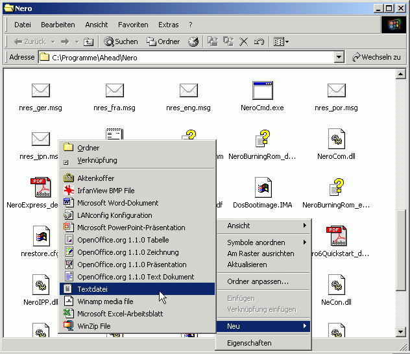
Task: Create new Verknüpfung shortcut
Action: click(x=138, y=160)
